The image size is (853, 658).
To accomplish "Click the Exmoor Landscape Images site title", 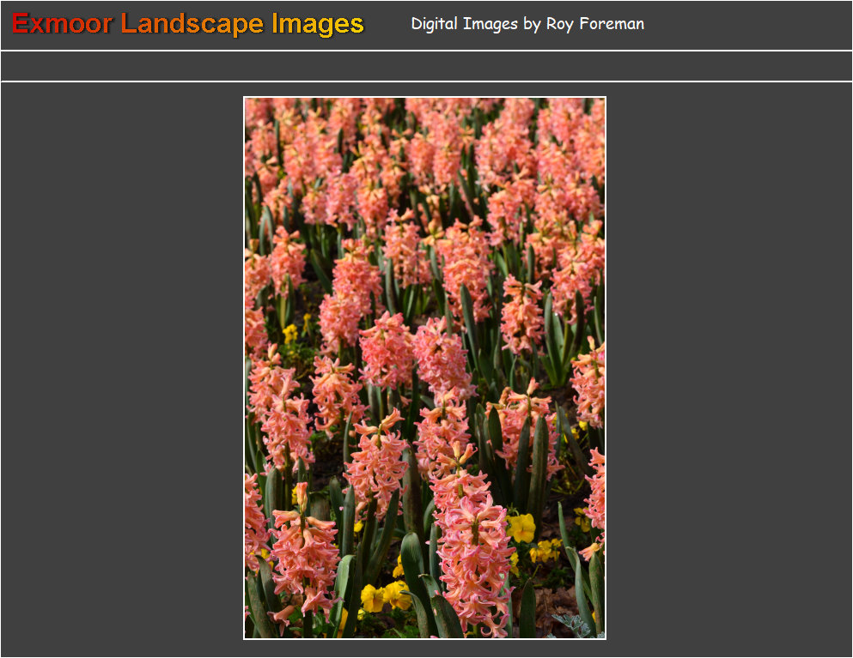I will point(188,24).
